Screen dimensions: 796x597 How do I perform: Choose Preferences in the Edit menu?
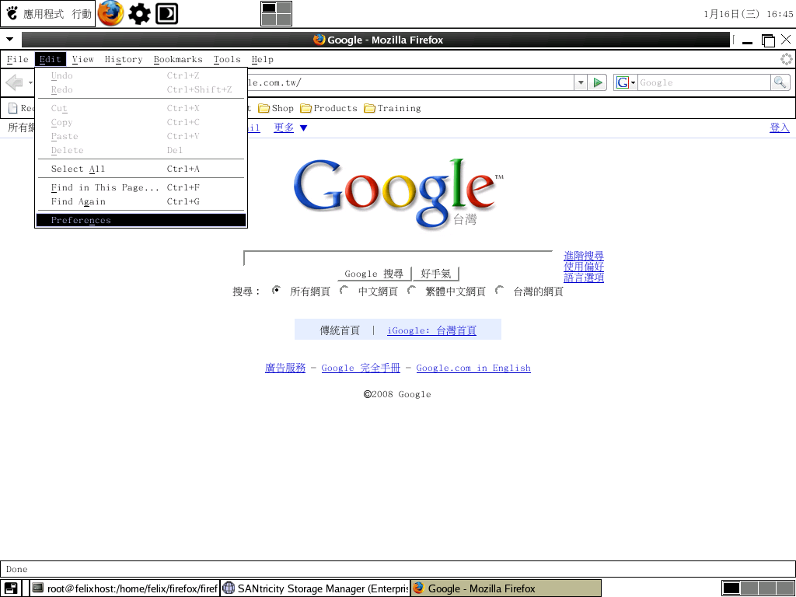point(141,220)
